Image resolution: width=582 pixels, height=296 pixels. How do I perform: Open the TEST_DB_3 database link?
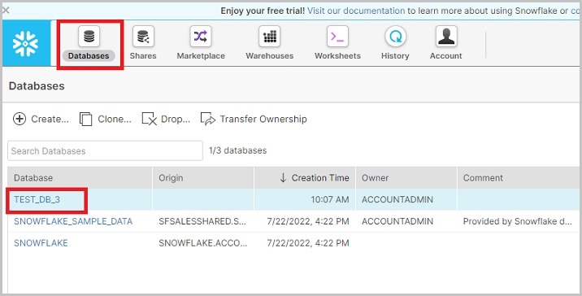click(37, 199)
